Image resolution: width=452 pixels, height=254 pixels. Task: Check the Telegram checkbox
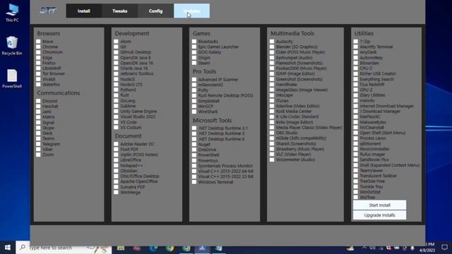point(38,144)
